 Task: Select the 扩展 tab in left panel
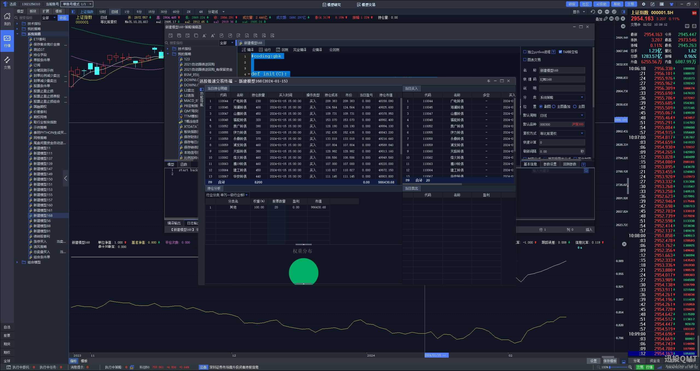46,11
